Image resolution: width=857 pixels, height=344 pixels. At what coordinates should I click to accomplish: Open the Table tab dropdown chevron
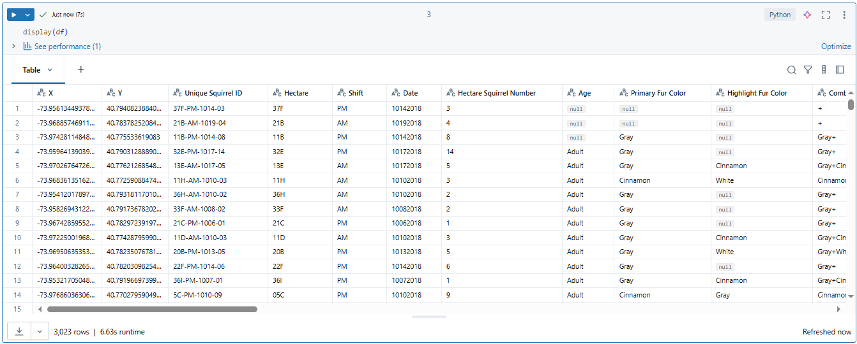click(50, 70)
